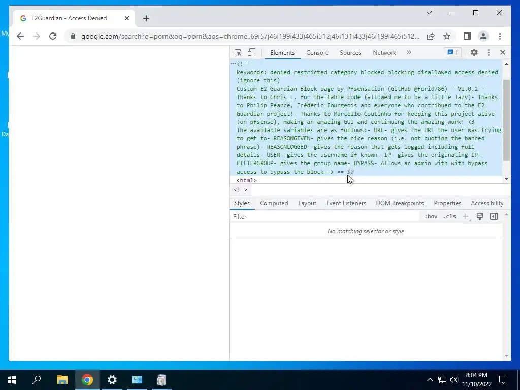520x390 pixels.
Task: Open the Windows Start menu
Action: click(12, 380)
